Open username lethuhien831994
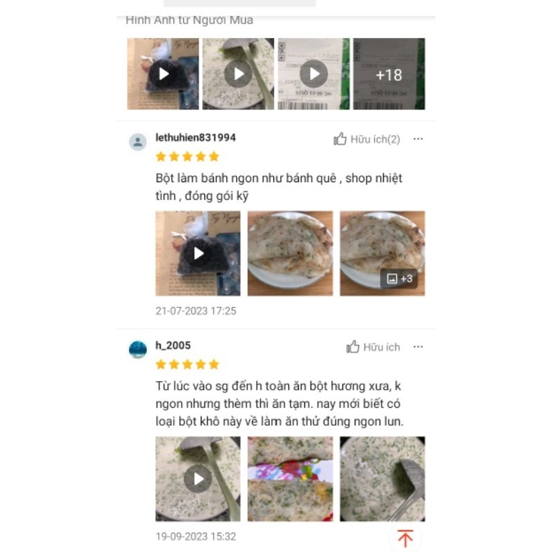552x552 pixels. pyautogui.click(x=196, y=137)
